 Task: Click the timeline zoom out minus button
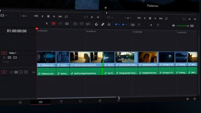139,24
